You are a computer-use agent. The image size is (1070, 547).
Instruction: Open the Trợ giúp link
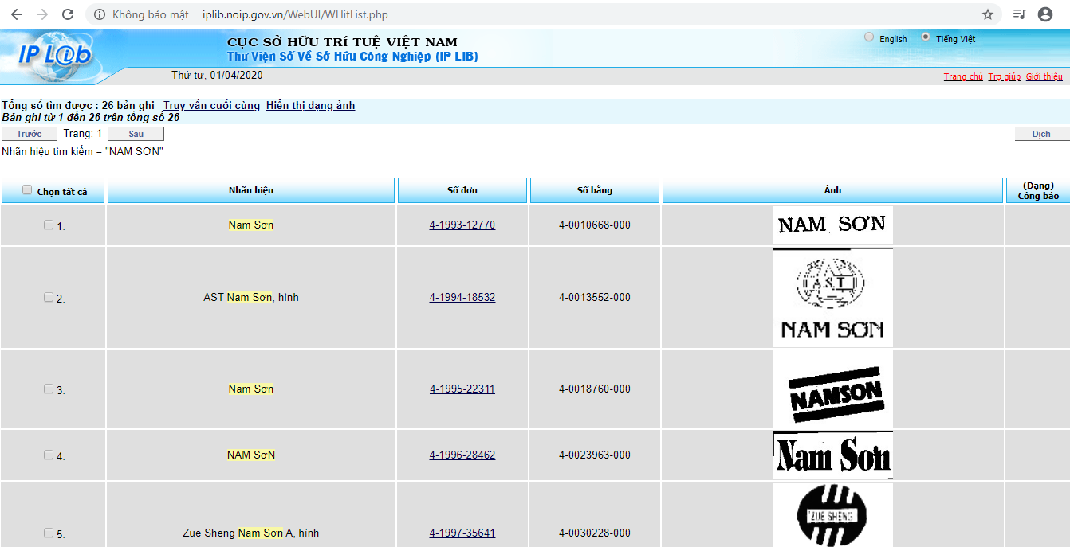(x=1004, y=76)
